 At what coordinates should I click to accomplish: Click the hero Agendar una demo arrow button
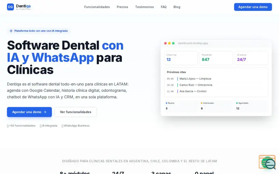coord(29,112)
